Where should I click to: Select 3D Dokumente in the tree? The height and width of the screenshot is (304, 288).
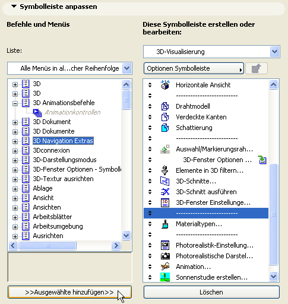53,131
